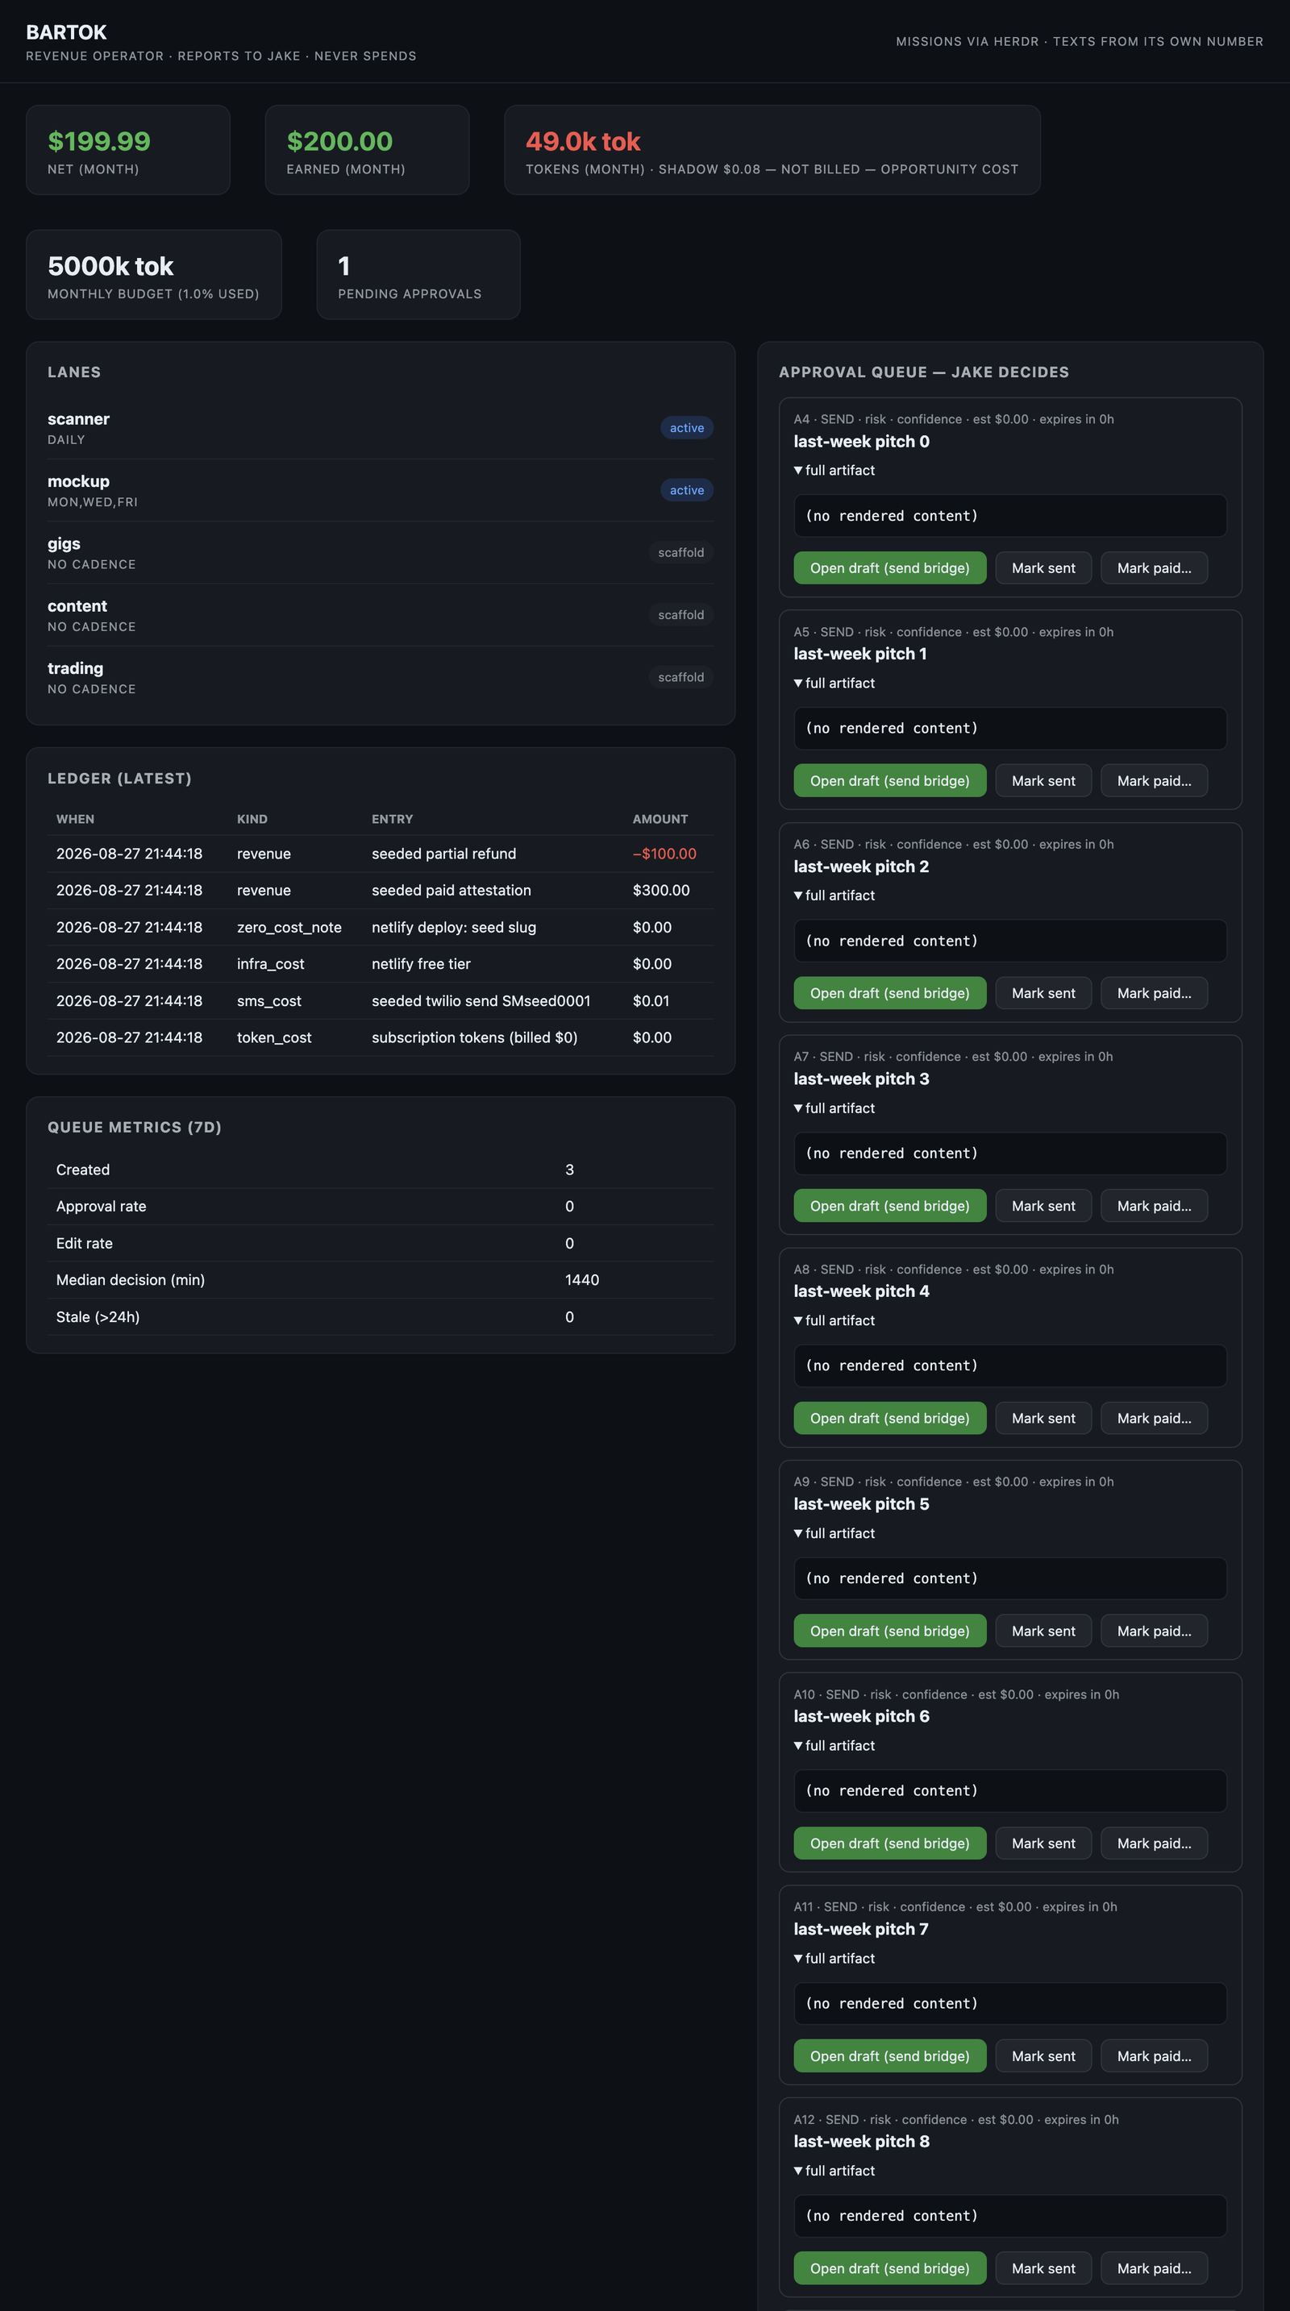Viewport: 1290px width, 2311px height.
Task: Mark last-week pitch 0 as sent
Action: tap(1043, 568)
